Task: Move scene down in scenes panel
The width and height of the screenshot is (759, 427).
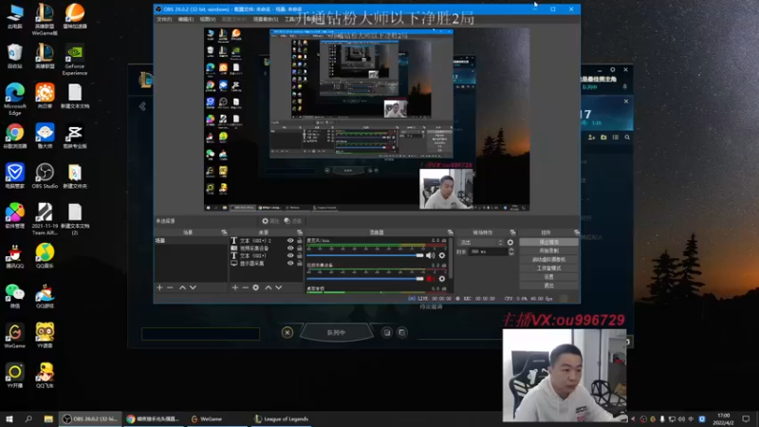Action: pyautogui.click(x=193, y=288)
